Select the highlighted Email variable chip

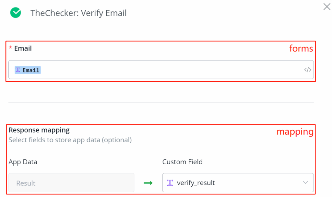(28, 70)
